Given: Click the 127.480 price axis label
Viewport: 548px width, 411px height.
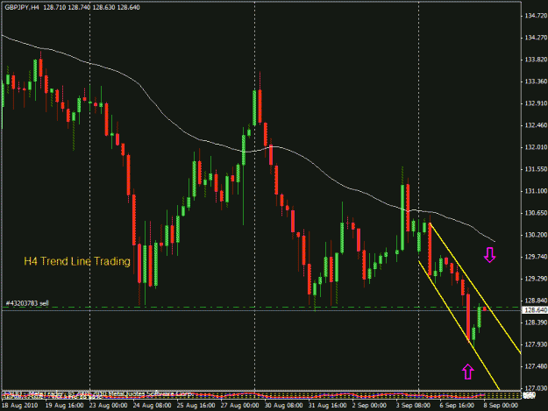Looking at the screenshot, I should click(x=536, y=366).
